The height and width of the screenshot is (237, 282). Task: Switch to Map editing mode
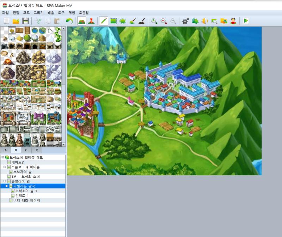(82, 21)
